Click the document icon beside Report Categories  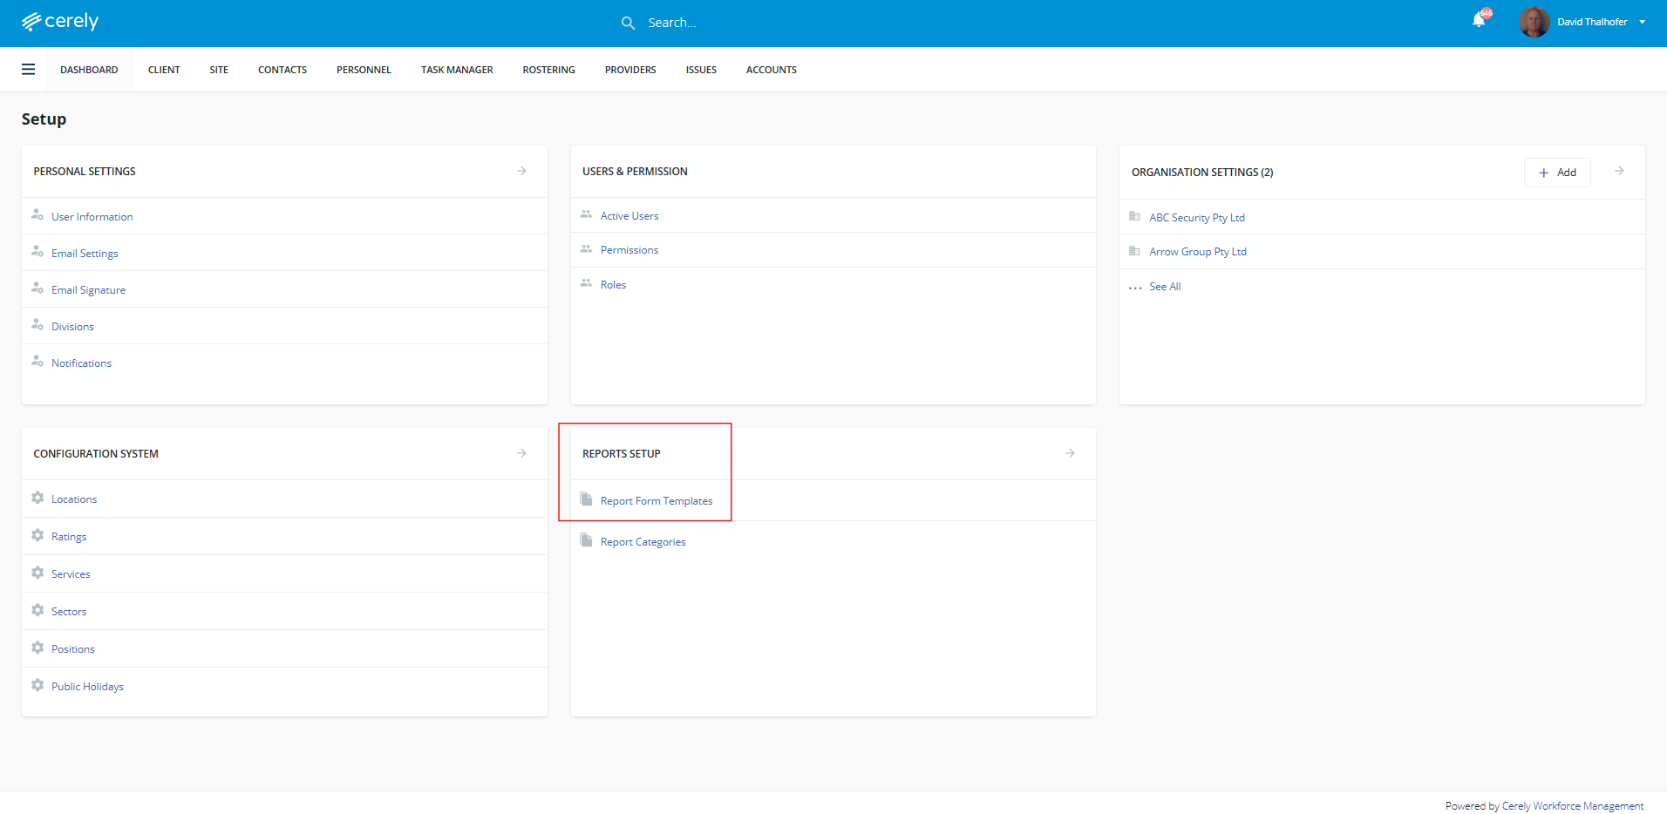tap(587, 541)
